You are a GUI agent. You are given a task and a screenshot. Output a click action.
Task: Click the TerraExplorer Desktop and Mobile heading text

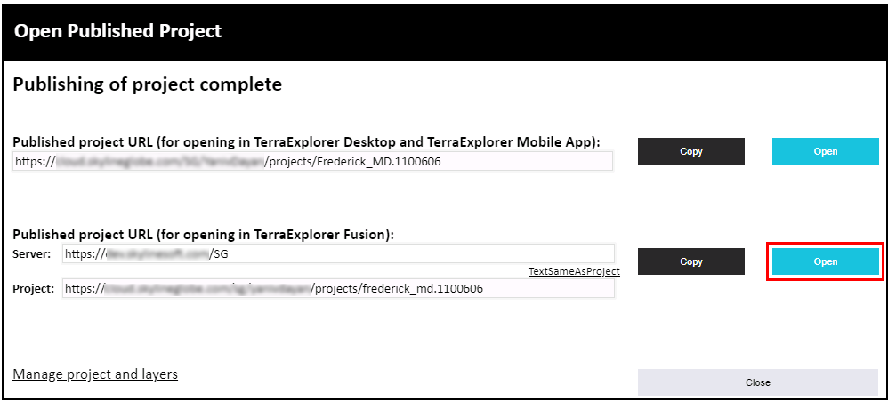(x=307, y=141)
